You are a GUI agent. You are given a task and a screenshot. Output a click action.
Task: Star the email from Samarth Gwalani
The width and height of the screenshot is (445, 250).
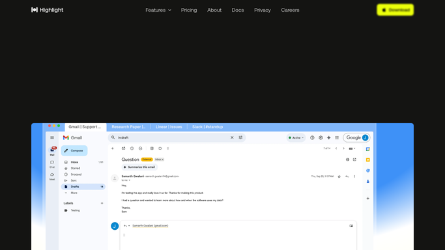[x=339, y=176]
